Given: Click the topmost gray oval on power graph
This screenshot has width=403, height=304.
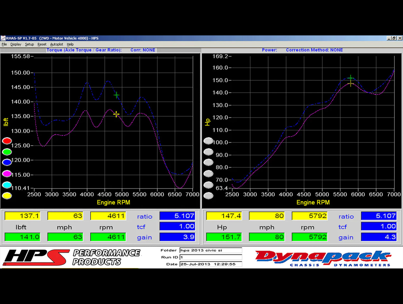Looking at the screenshot, I should click(208, 141).
